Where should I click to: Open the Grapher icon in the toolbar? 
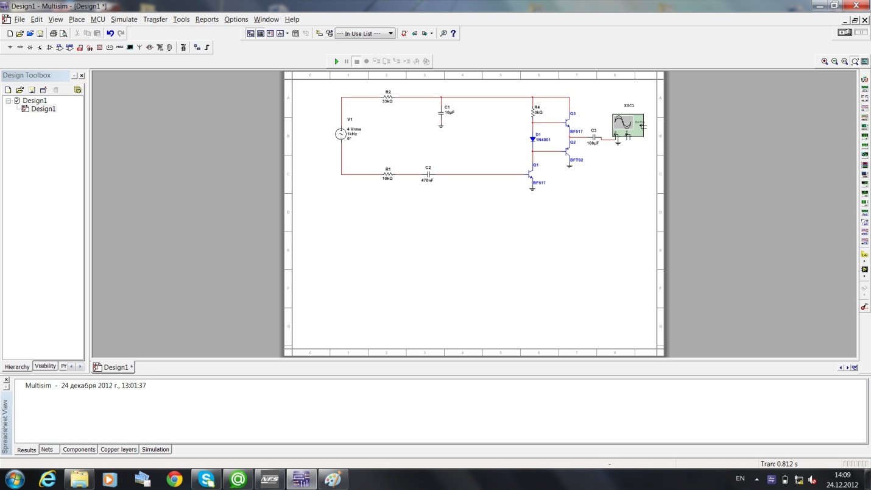coord(280,34)
